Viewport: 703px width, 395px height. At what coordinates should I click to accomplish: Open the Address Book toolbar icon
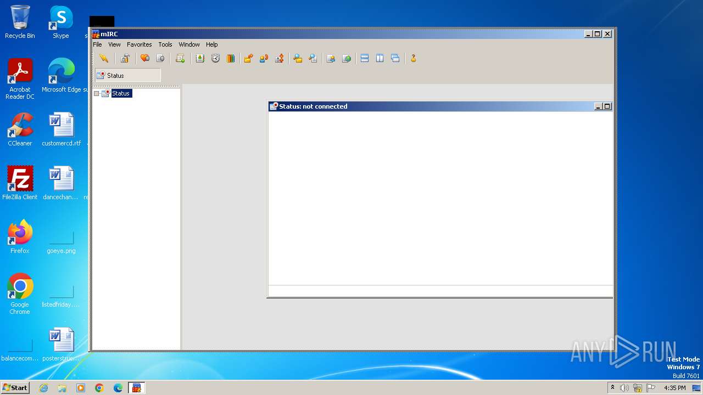[200, 58]
